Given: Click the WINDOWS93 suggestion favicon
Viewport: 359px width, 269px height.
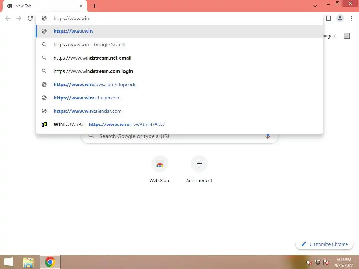Looking at the screenshot, I should (x=44, y=124).
